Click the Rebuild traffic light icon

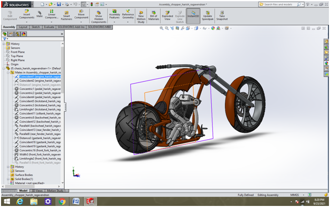pos(91,4)
